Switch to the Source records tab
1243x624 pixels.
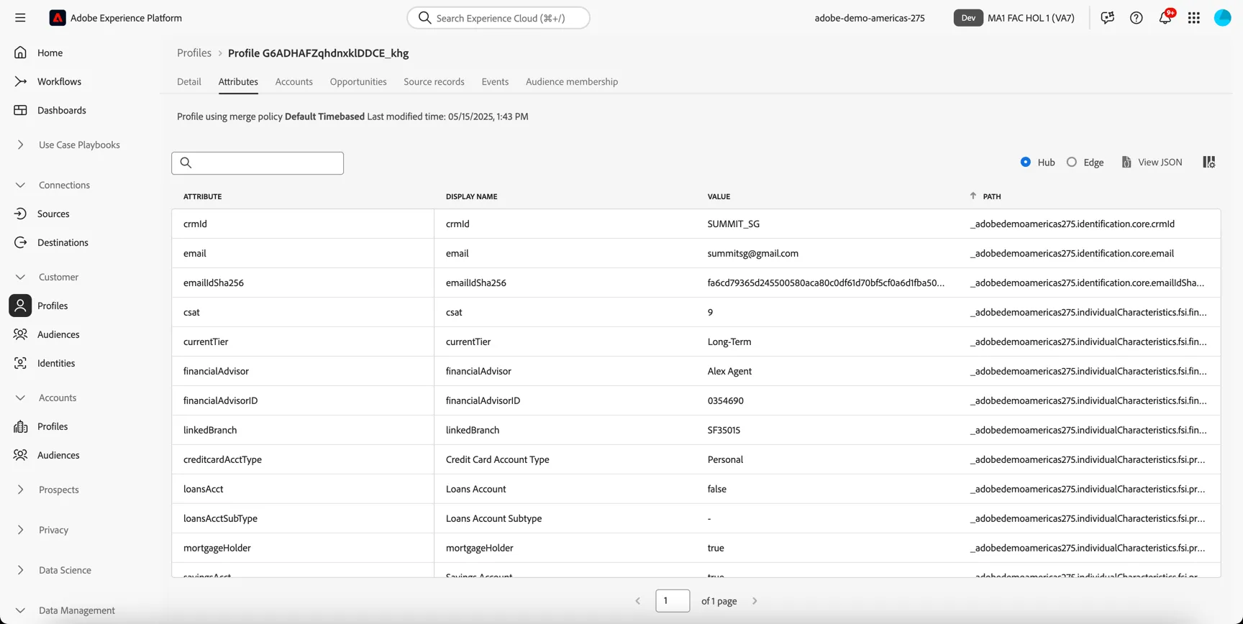[x=434, y=82]
